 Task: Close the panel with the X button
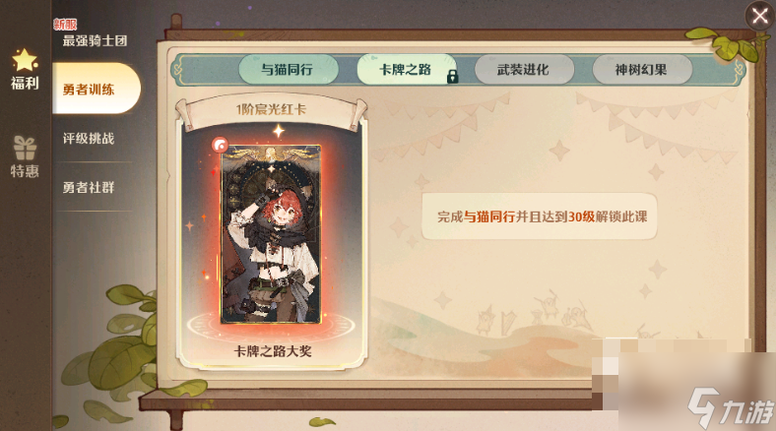pos(759,17)
